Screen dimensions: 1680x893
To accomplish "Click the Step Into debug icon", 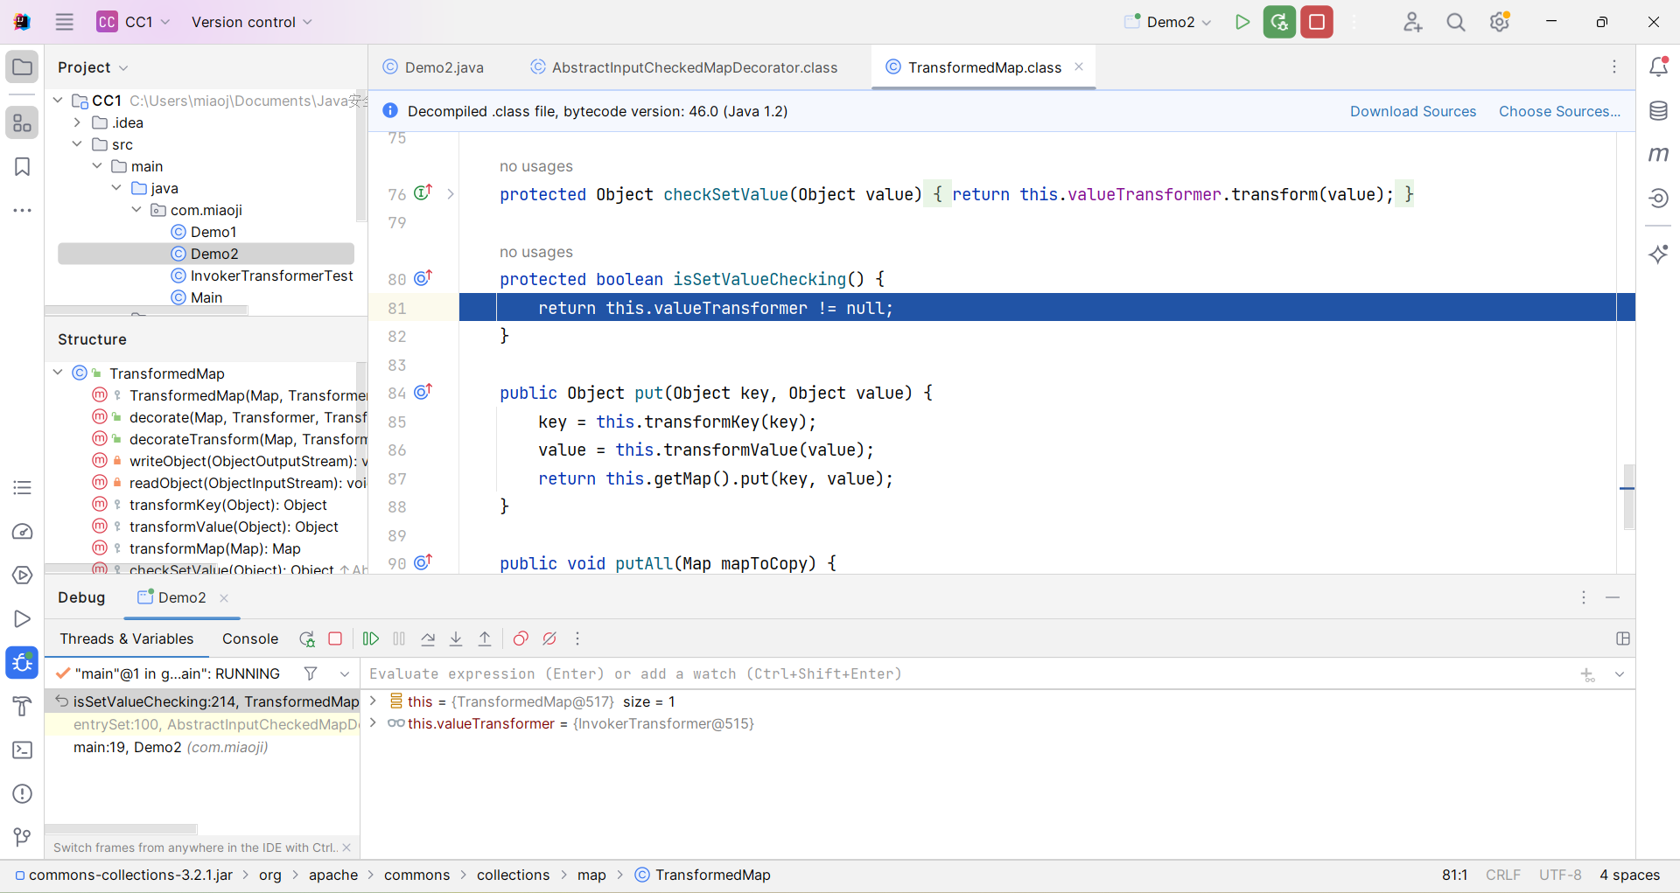I will (x=456, y=639).
